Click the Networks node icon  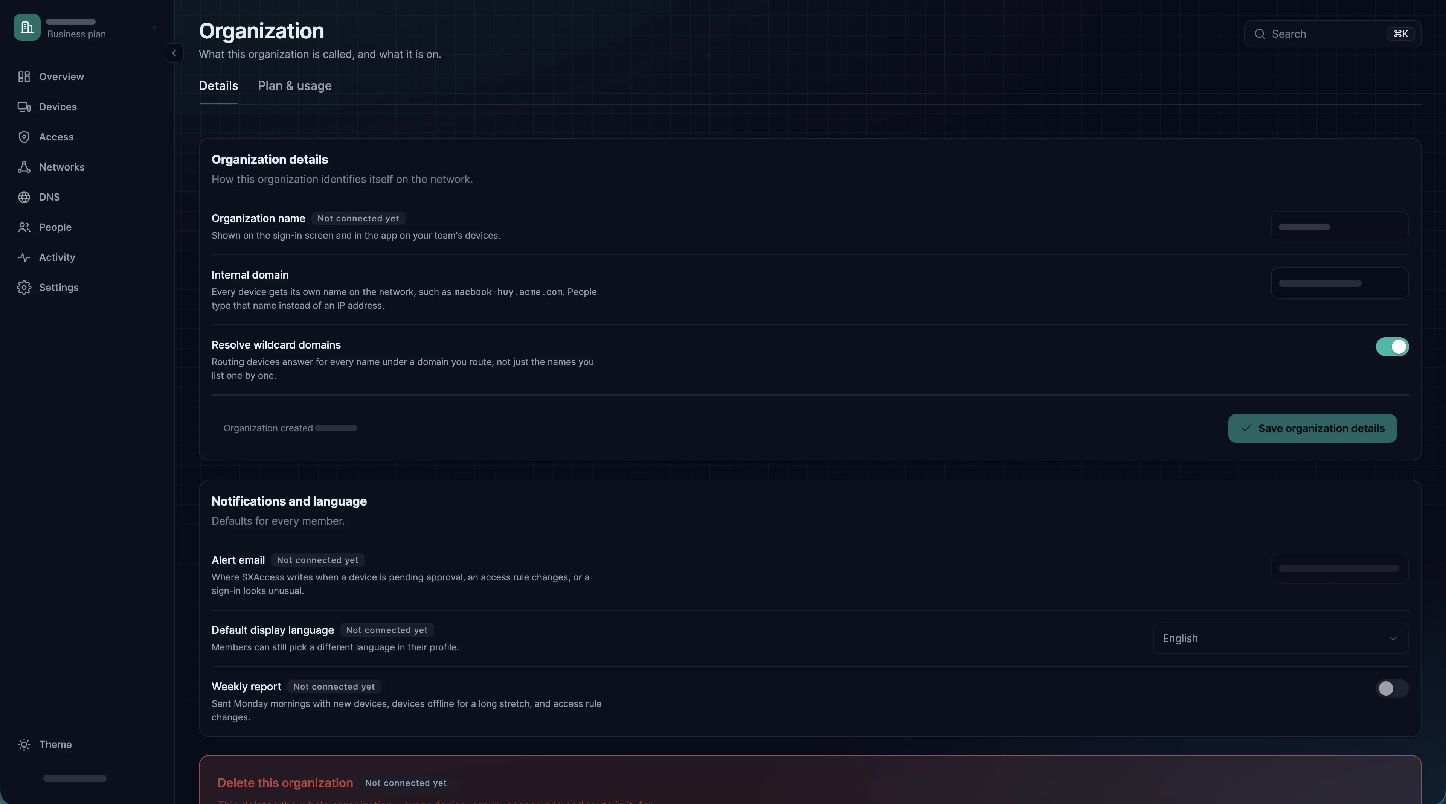click(24, 167)
